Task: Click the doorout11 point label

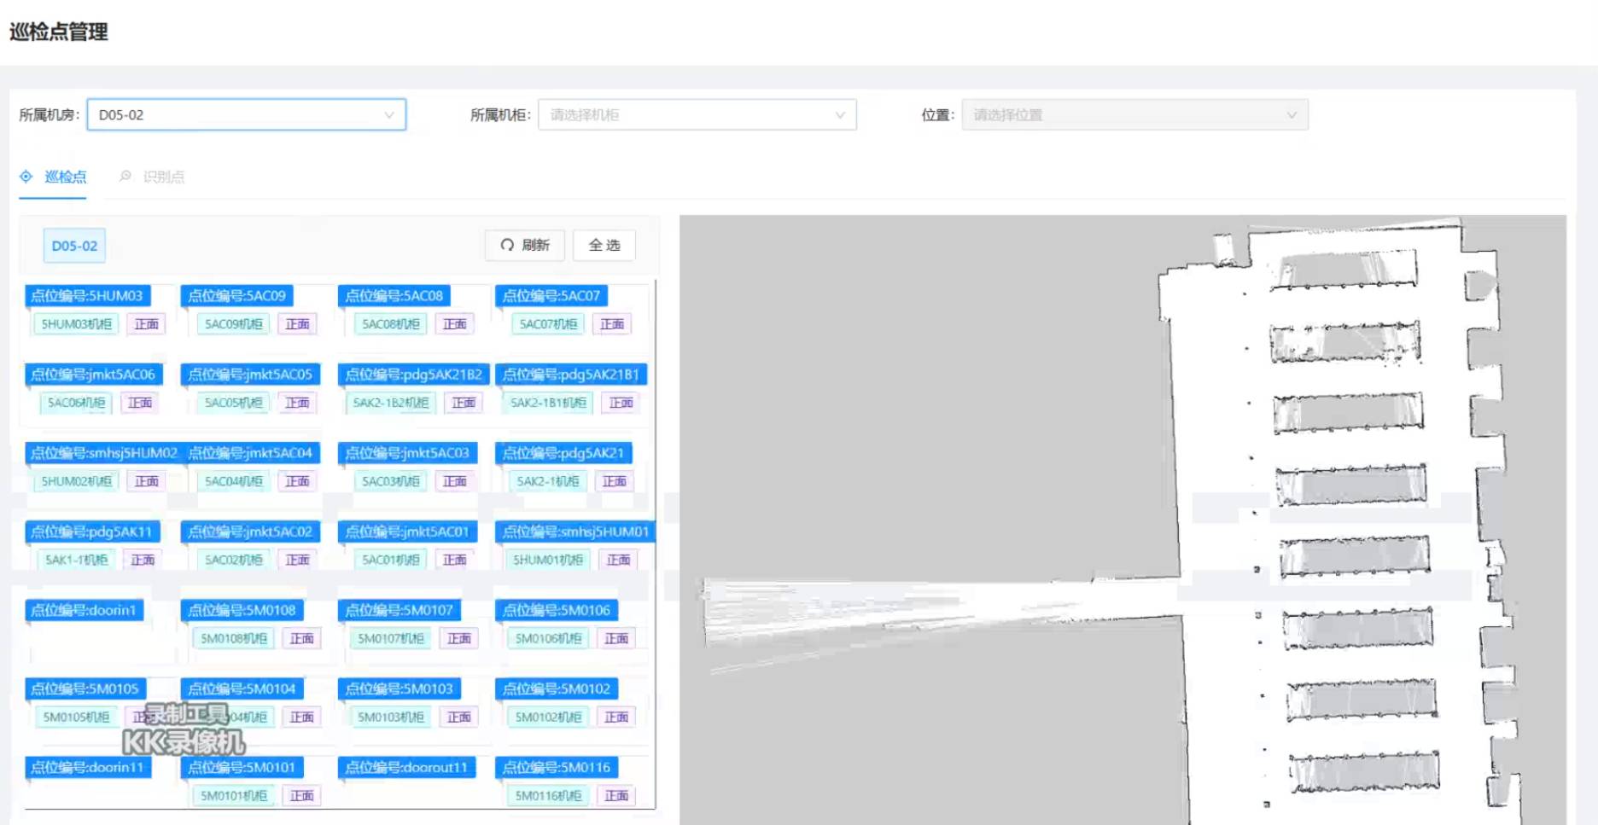Action: click(x=406, y=767)
